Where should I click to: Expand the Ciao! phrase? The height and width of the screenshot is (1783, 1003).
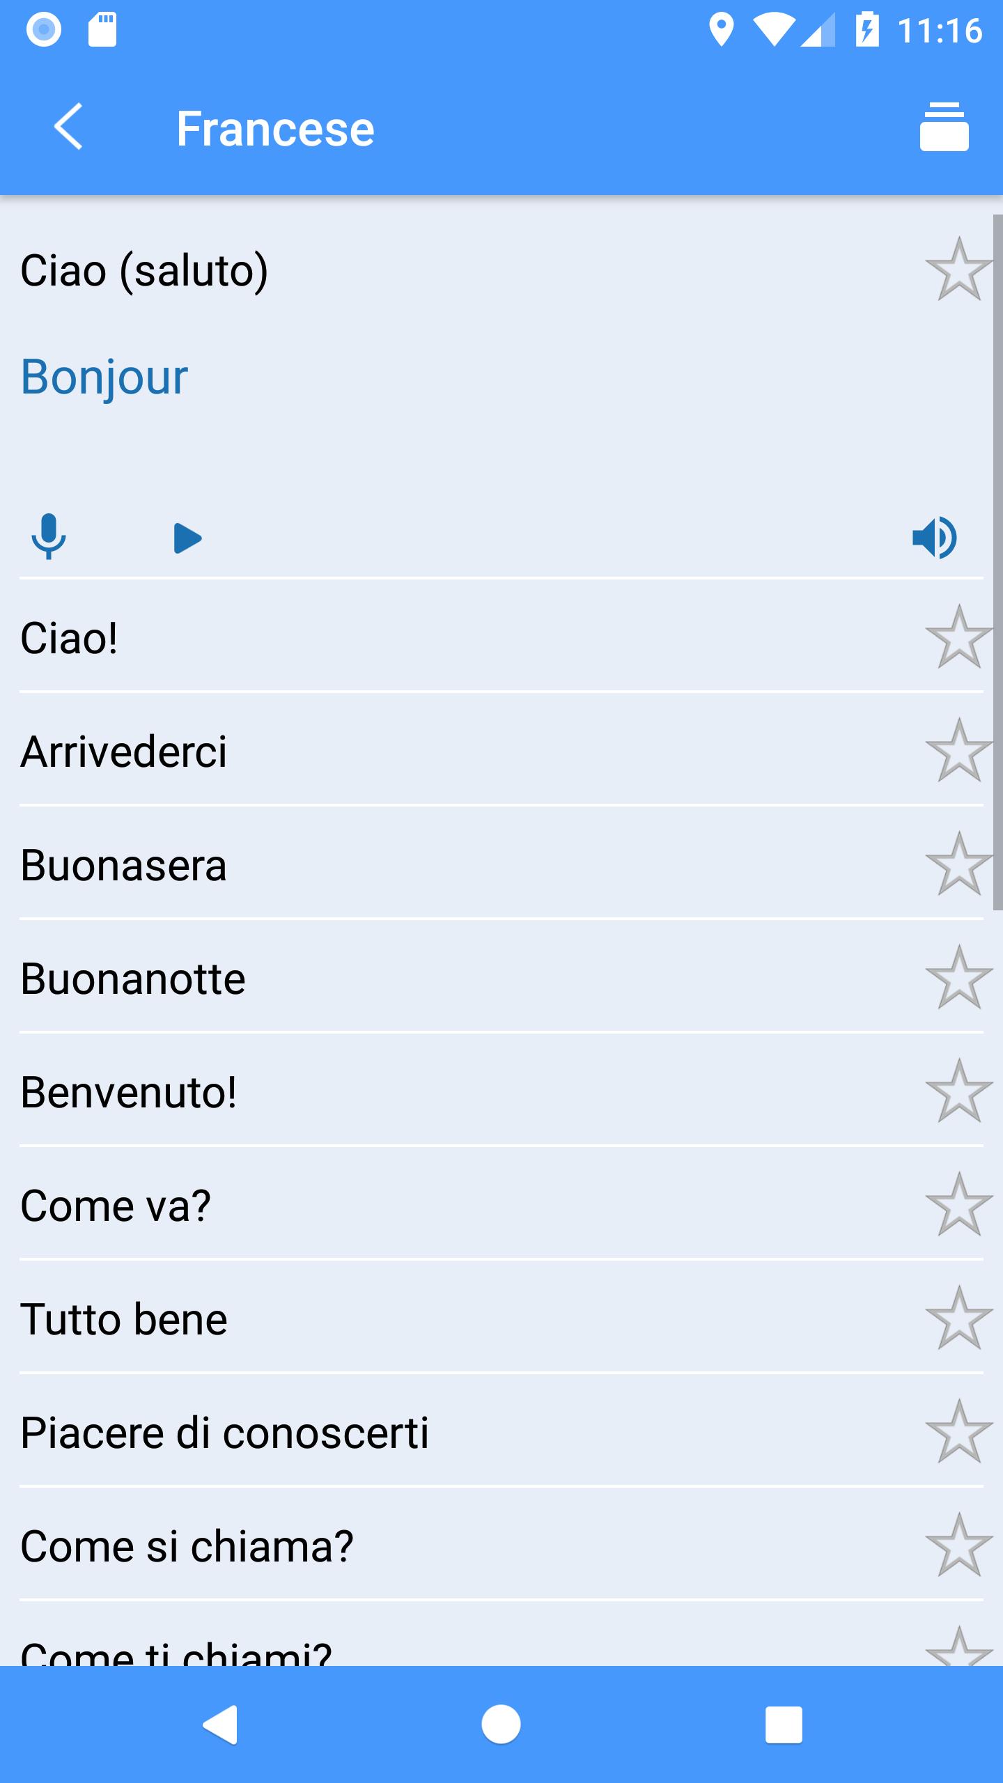(501, 637)
